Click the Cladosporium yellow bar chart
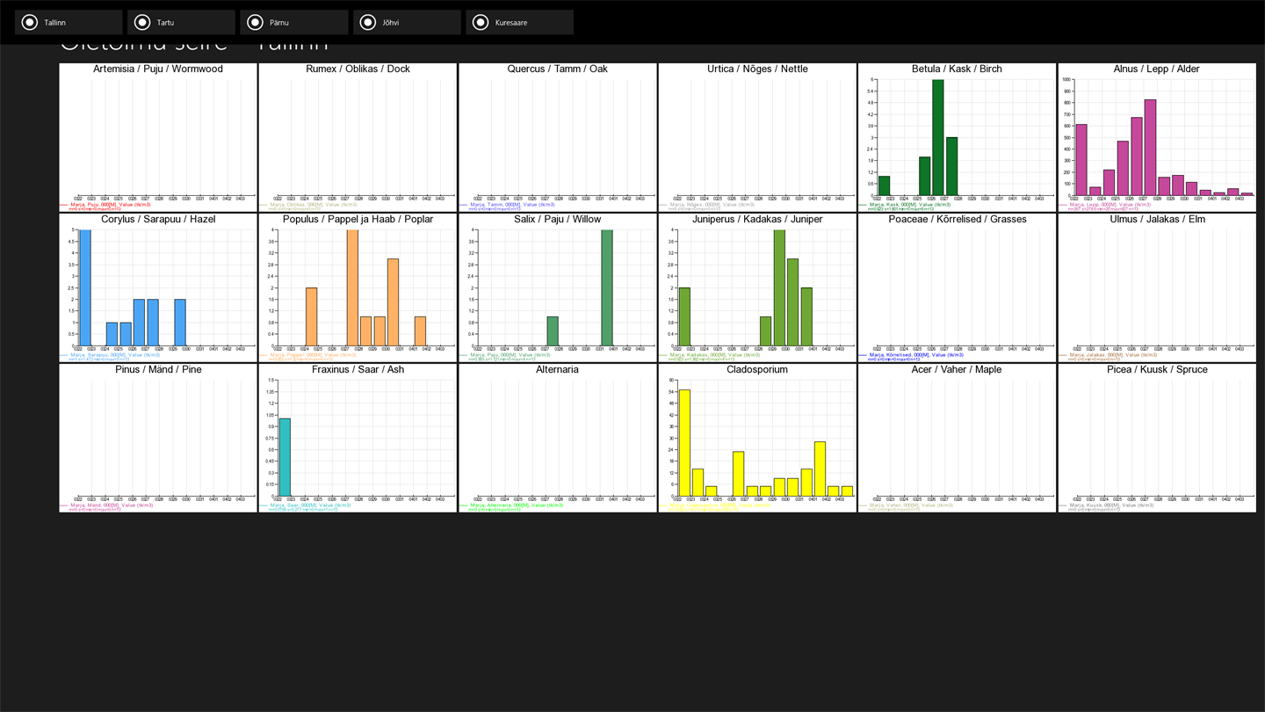This screenshot has width=1265, height=712. pyautogui.click(x=757, y=438)
